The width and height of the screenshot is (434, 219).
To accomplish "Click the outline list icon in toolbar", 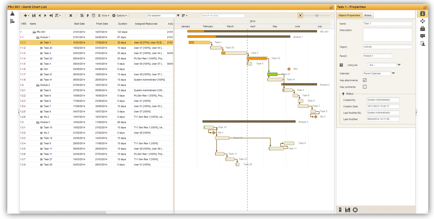I will 82,16.
